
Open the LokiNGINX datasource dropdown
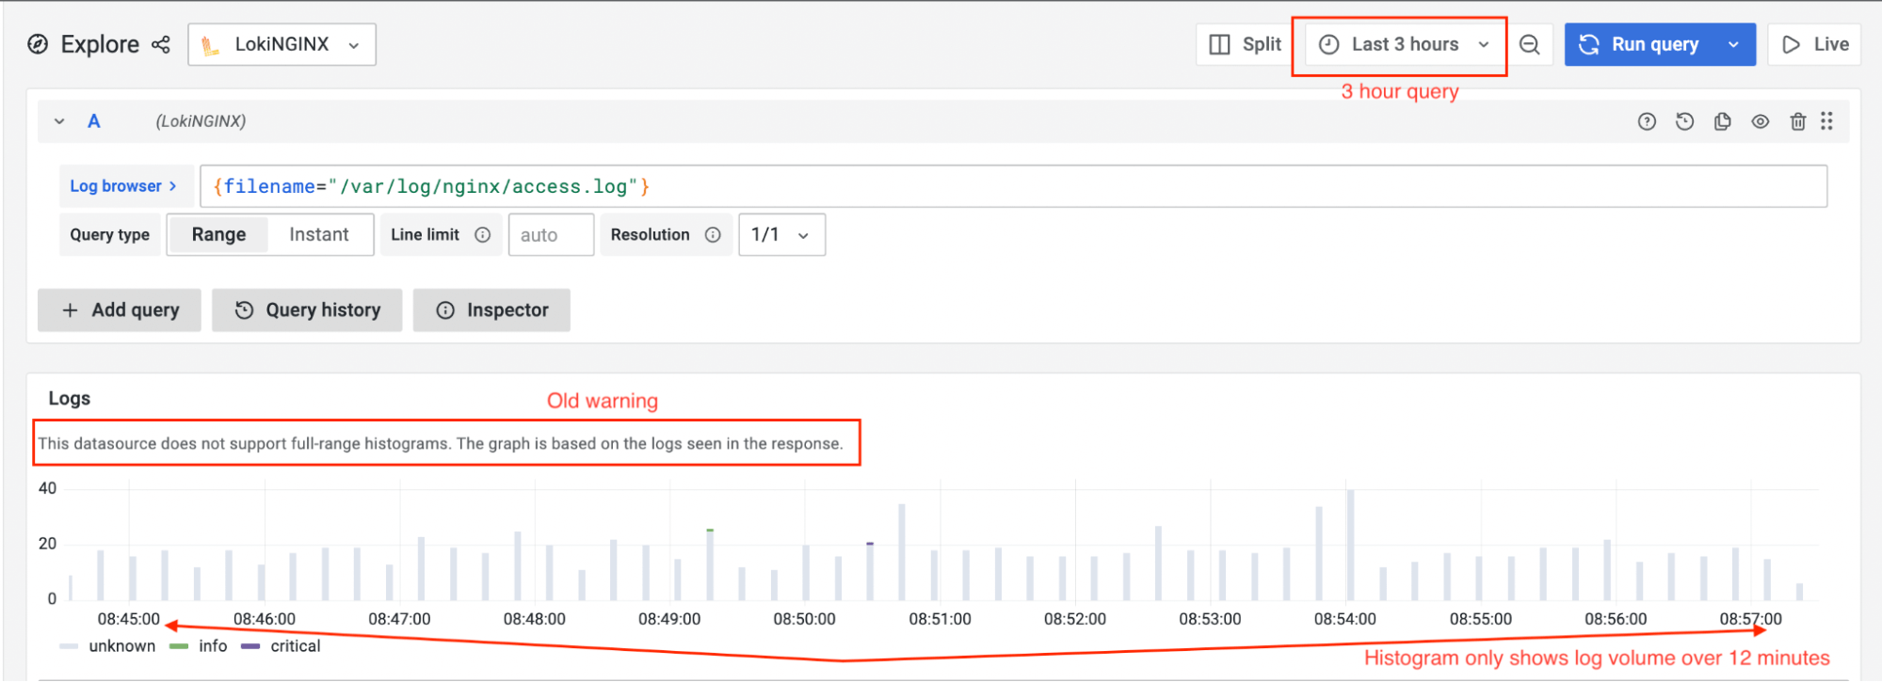click(x=281, y=45)
